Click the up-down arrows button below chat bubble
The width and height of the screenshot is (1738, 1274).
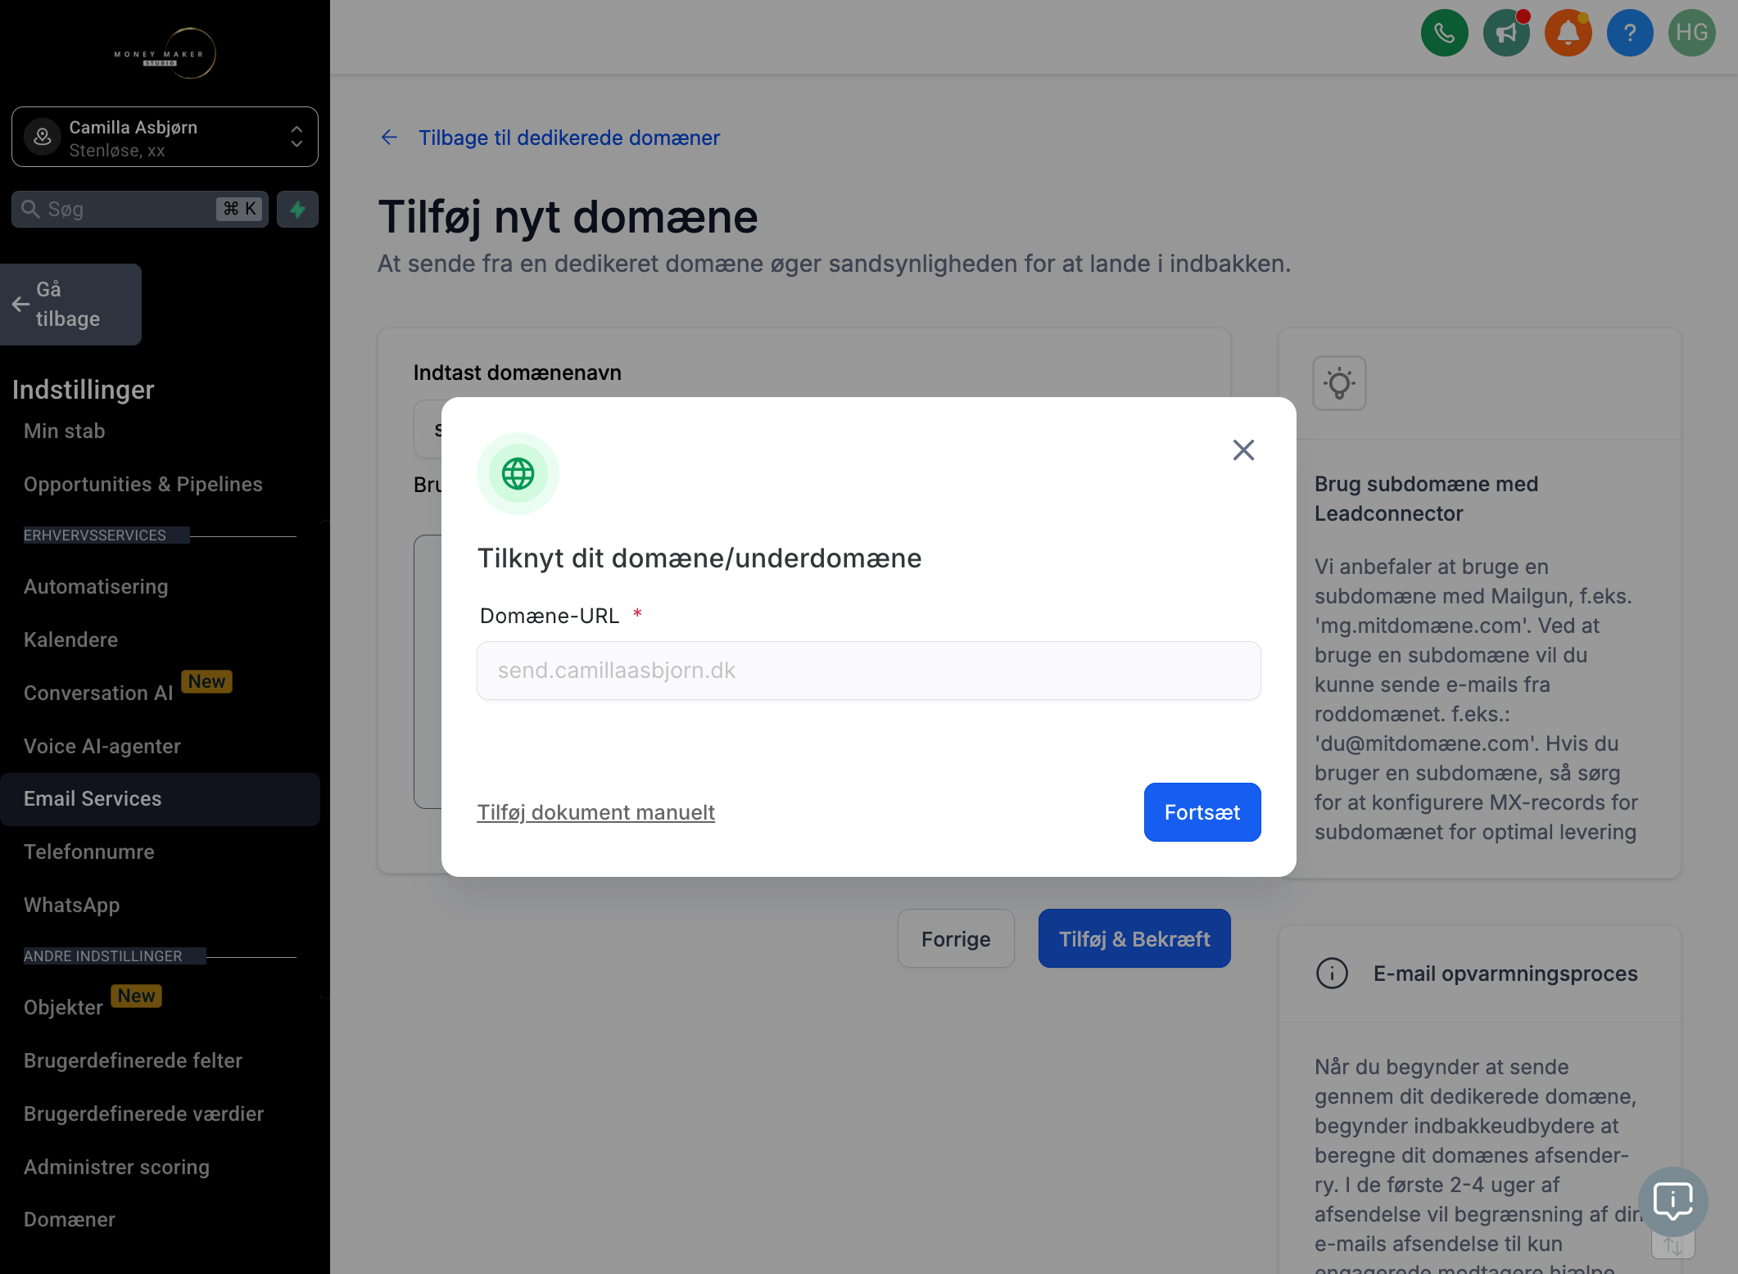click(1673, 1247)
